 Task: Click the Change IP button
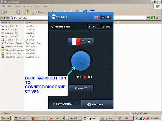point(81,88)
